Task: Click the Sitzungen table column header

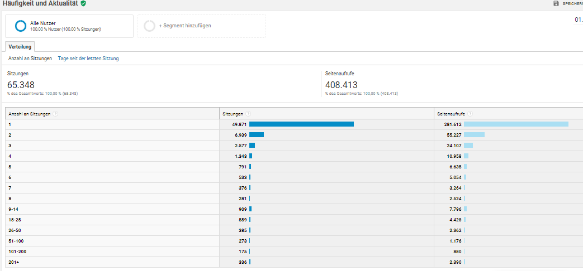Action: tap(233, 114)
